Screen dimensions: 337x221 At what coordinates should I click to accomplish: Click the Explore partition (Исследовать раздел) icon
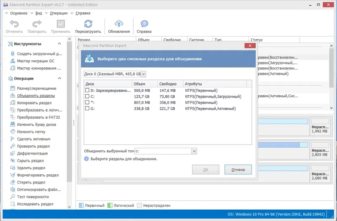13,204
